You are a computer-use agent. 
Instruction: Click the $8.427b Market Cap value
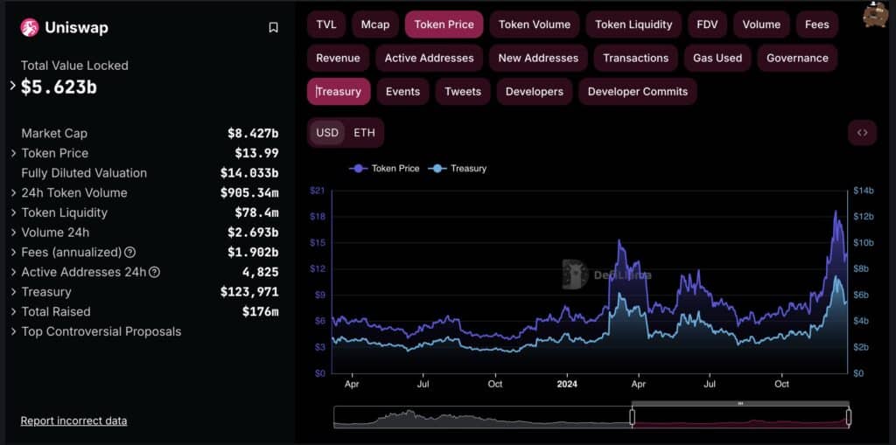(253, 134)
